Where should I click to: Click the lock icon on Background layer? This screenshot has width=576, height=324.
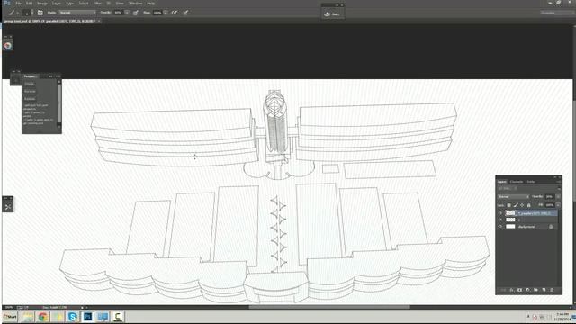pyautogui.click(x=551, y=227)
